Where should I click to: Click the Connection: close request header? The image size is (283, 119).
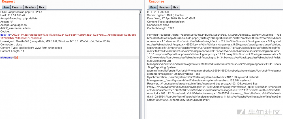pos(11,45)
